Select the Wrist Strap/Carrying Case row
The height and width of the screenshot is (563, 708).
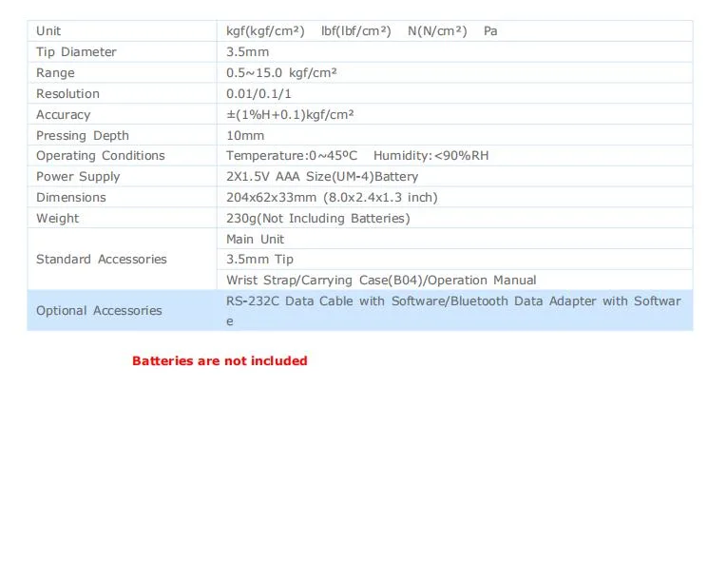[454, 281]
